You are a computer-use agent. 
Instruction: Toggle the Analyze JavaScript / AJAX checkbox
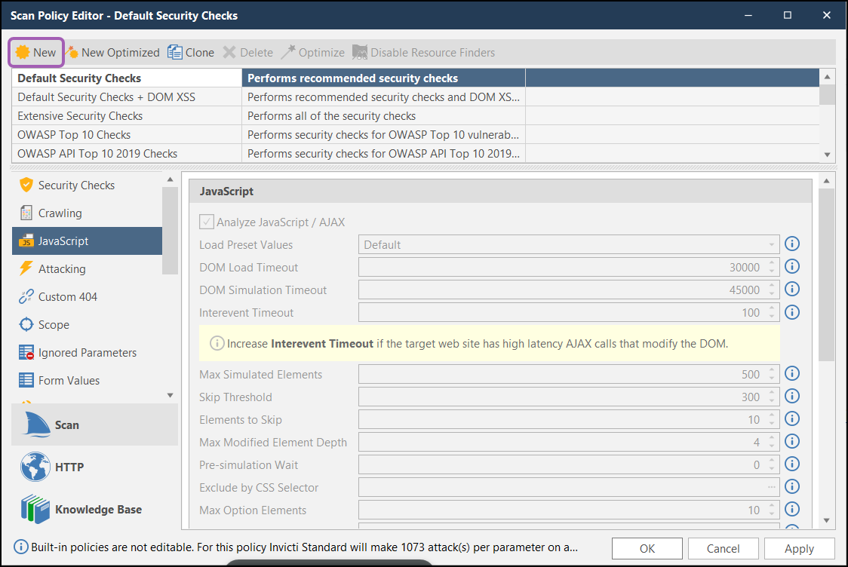[207, 221]
